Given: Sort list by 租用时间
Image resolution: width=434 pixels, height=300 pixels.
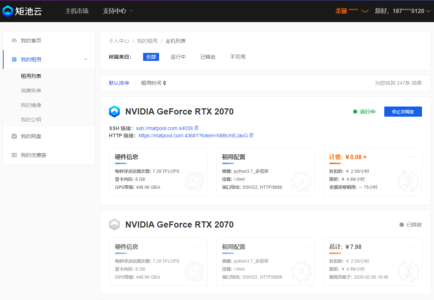Looking at the screenshot, I should coord(153,83).
